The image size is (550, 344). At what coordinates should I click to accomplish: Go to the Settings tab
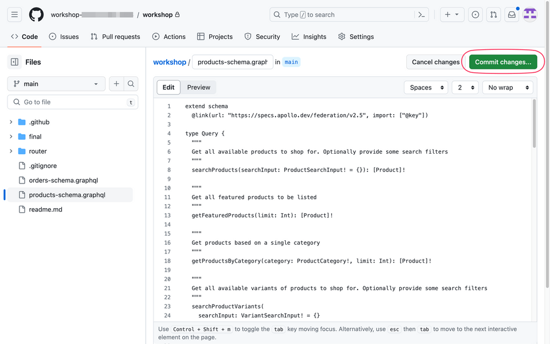coord(356,37)
